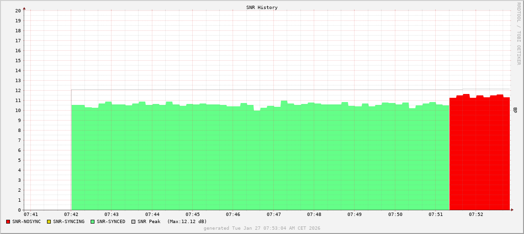Click the arrow at the x-axis end
Screen dimensions: 524x234
click(512, 210)
